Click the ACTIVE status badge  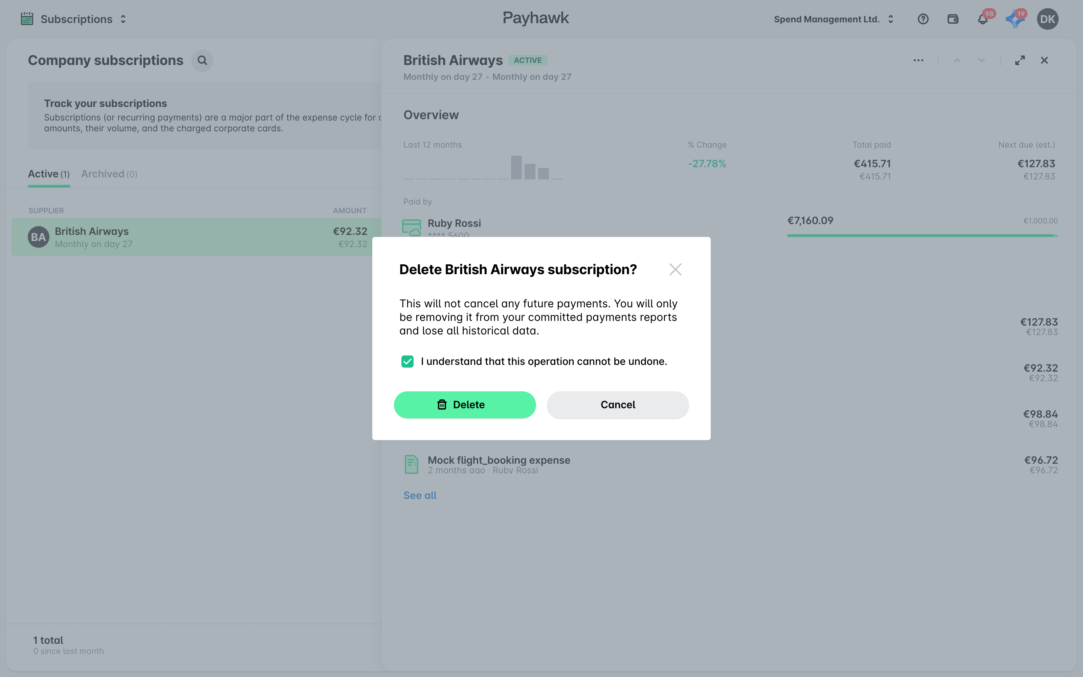pyautogui.click(x=528, y=61)
